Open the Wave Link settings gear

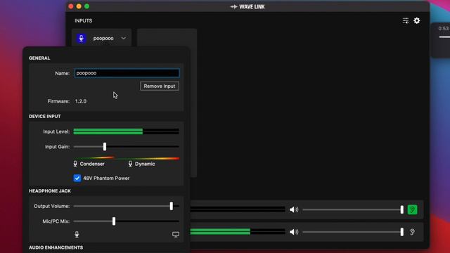(417, 20)
